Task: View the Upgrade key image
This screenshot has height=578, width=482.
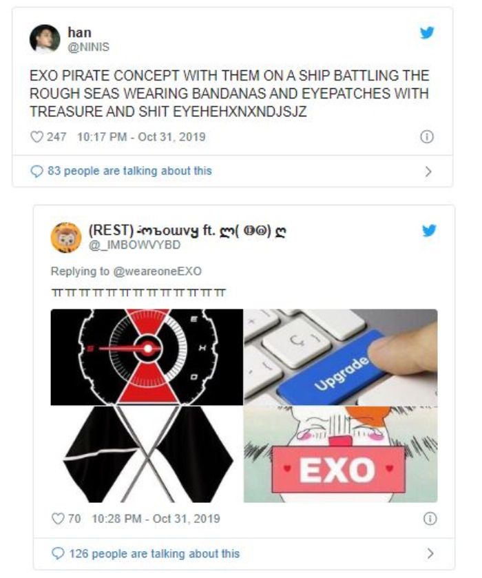Action: pos(341,357)
